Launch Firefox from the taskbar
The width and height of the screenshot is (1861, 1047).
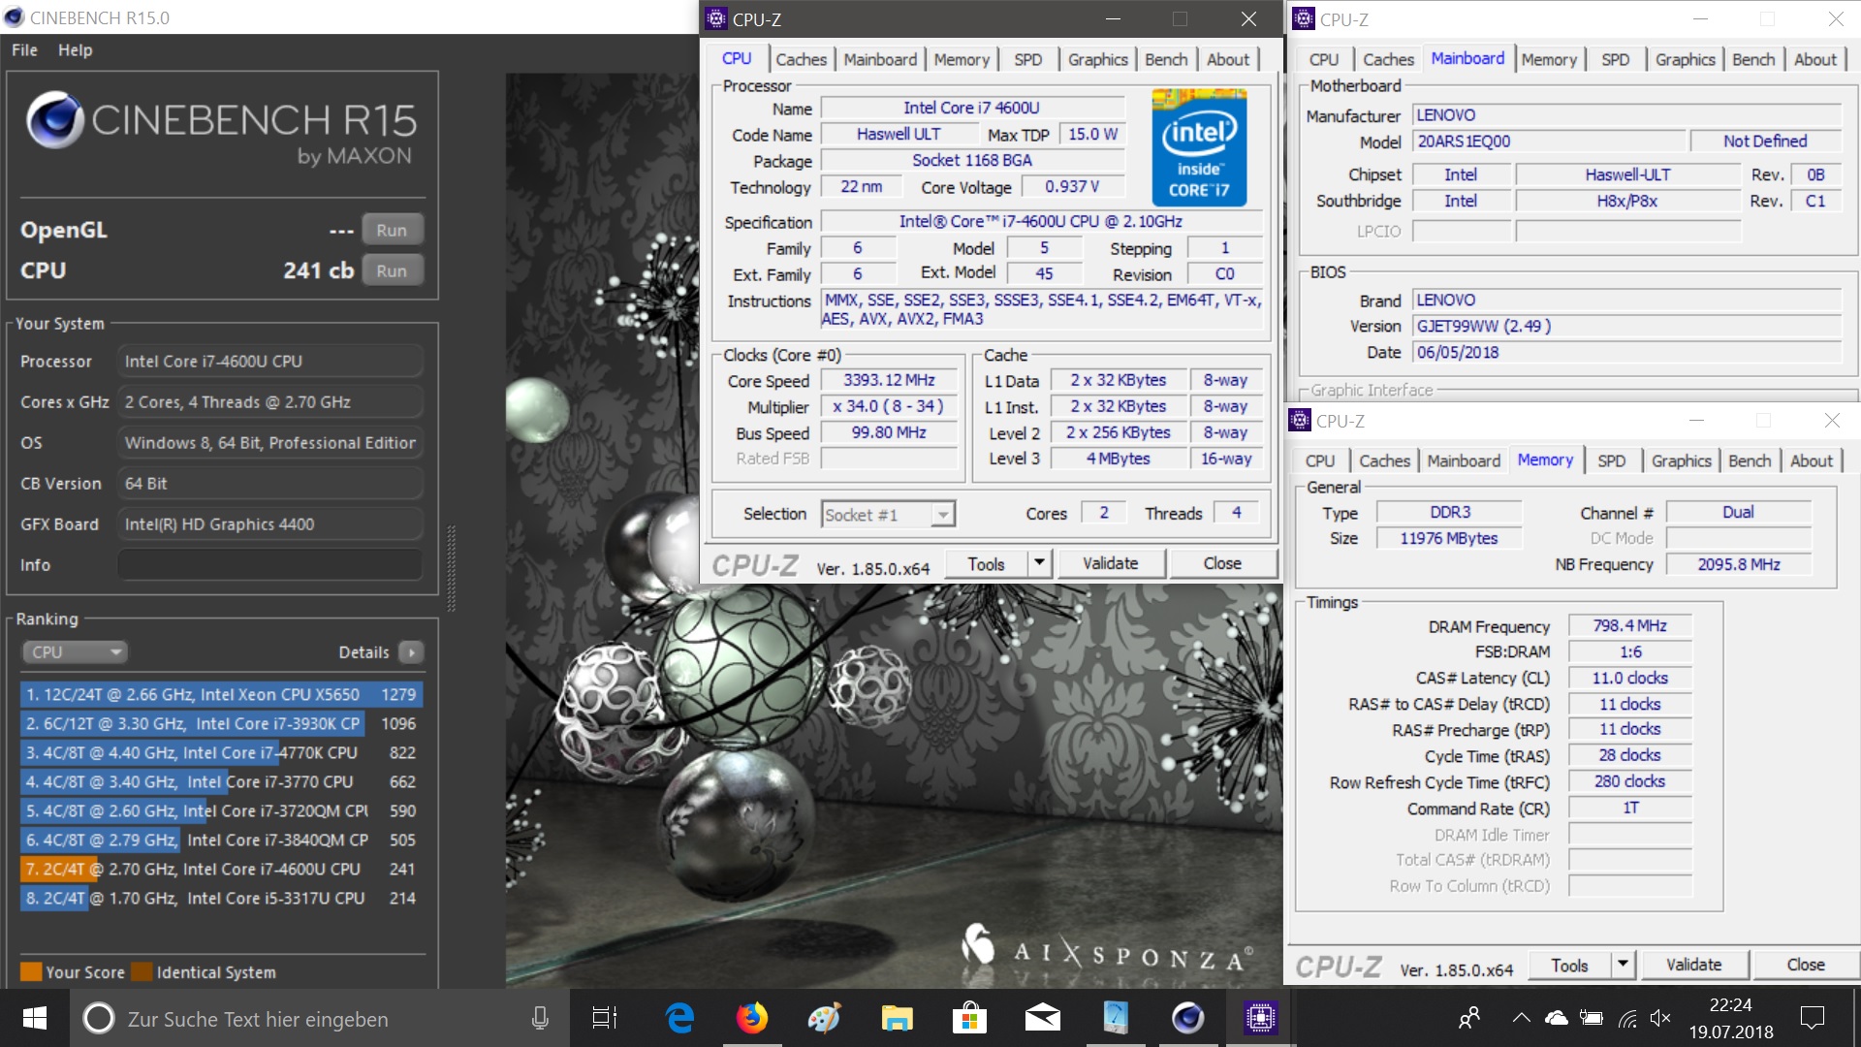[x=751, y=1019]
